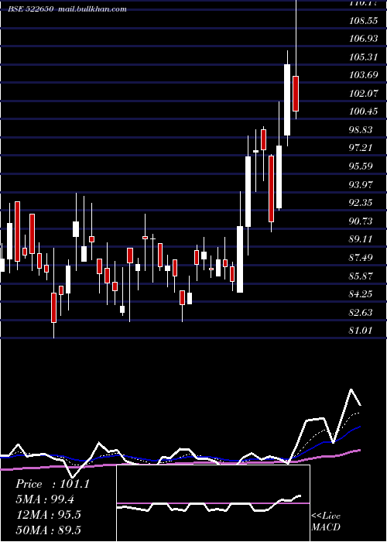Click the 87.49 price level label
This screenshot has width=387, height=542.
click(x=361, y=257)
